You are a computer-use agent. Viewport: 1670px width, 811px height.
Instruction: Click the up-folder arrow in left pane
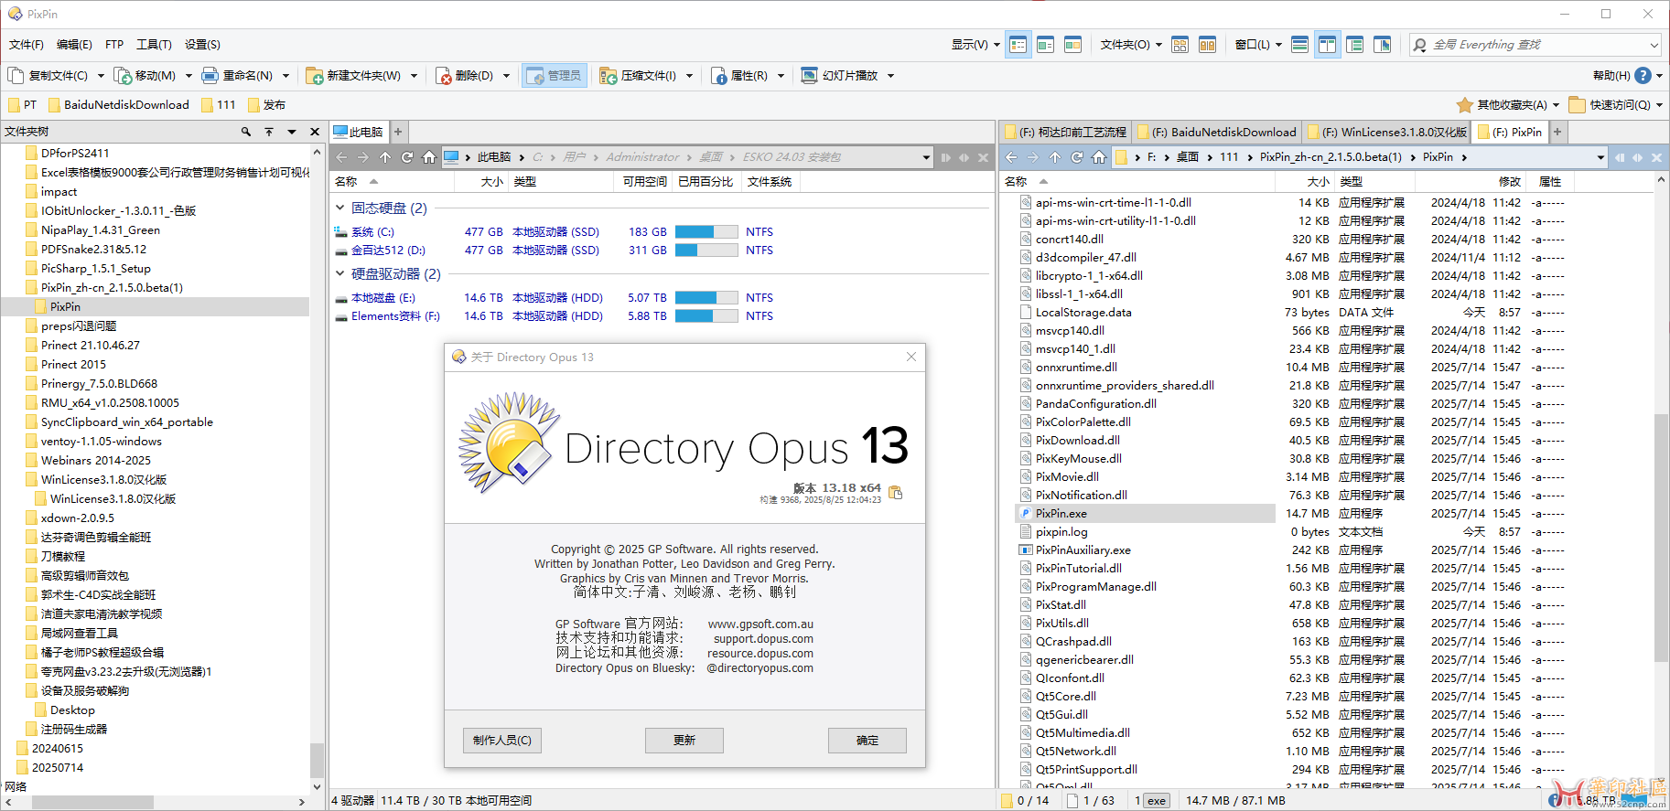pos(385,157)
